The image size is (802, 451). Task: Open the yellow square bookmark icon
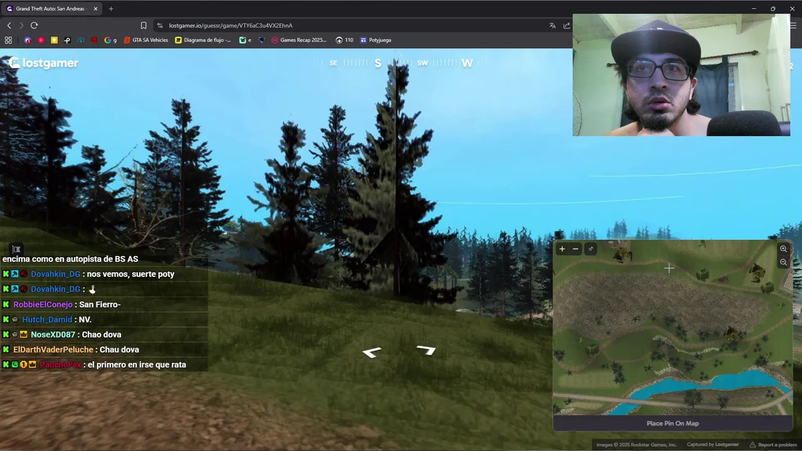coord(55,40)
